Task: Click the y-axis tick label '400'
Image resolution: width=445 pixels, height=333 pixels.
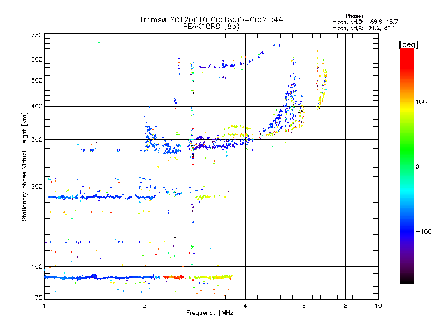Action: [37, 106]
